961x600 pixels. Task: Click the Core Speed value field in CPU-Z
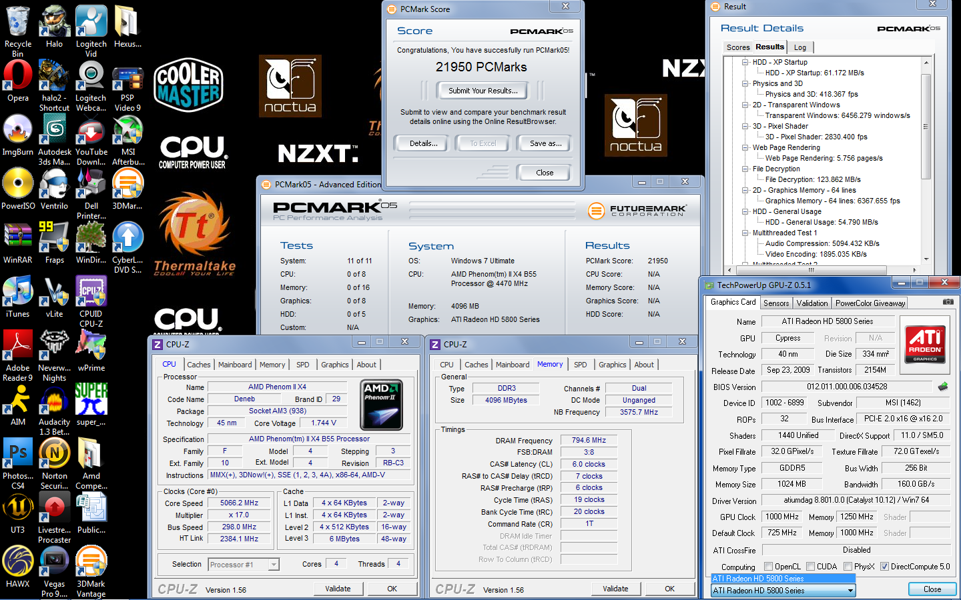point(239,503)
